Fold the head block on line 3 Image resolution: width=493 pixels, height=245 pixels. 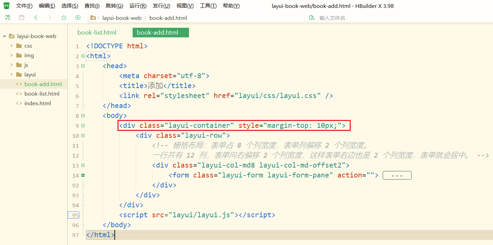click(83, 66)
